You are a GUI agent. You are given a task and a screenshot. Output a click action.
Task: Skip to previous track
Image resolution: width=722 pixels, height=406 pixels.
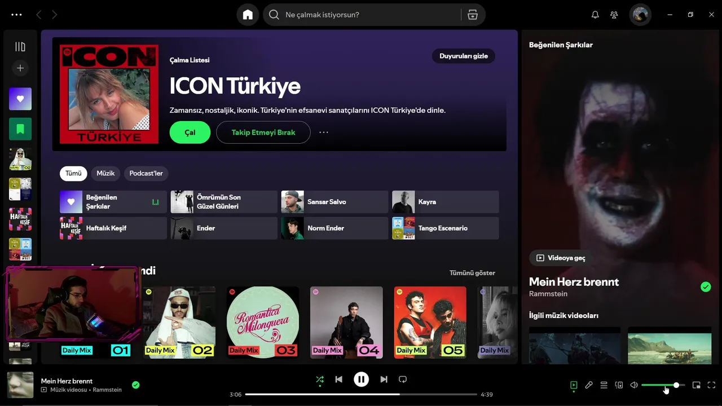[338, 379]
